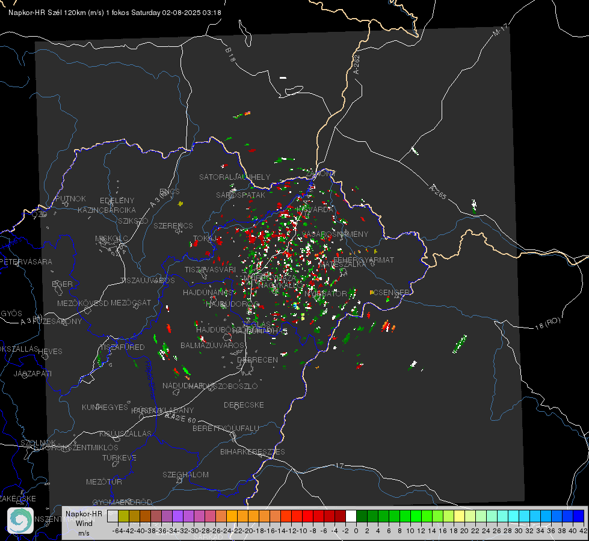Click the M-17 road label
Viewport: 589px width, 541px height.
tap(500, 29)
